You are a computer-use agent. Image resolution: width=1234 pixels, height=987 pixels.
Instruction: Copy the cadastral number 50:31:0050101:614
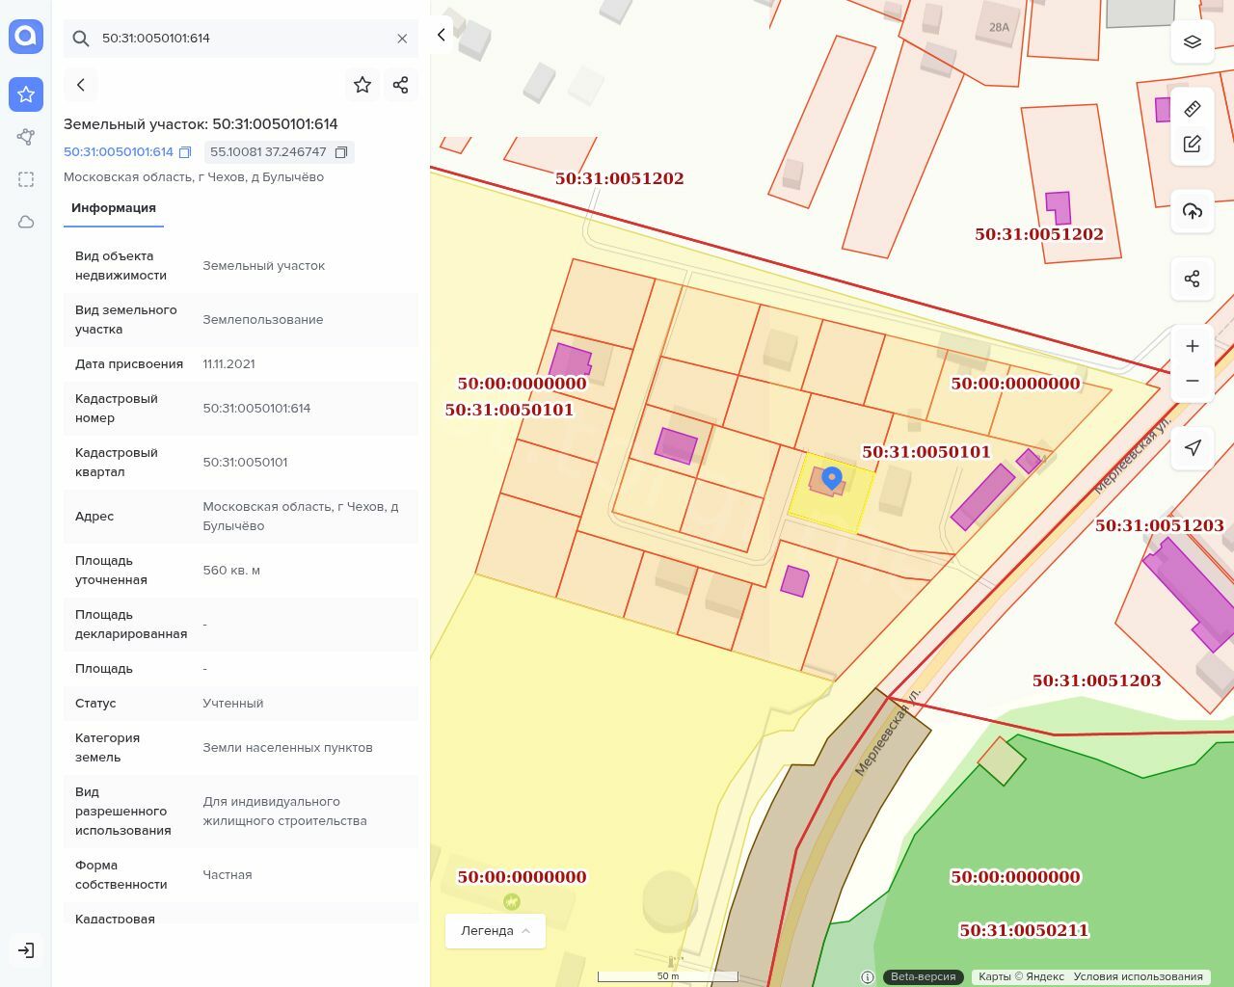[185, 152]
